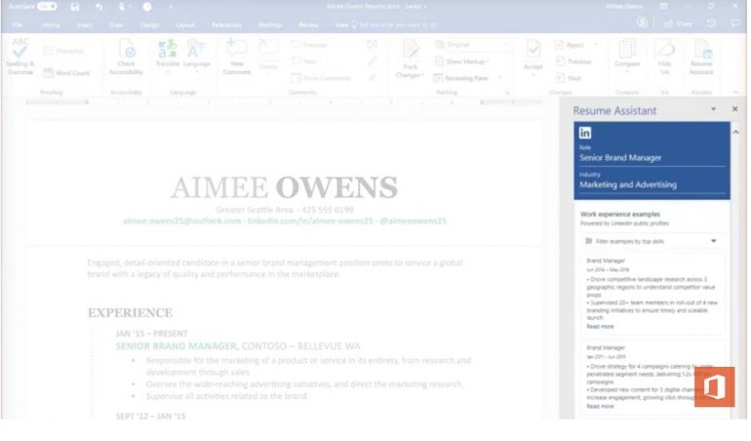Collapse the ribbon with the chevron
Viewport: 751px width, 441px height.
tap(736, 92)
